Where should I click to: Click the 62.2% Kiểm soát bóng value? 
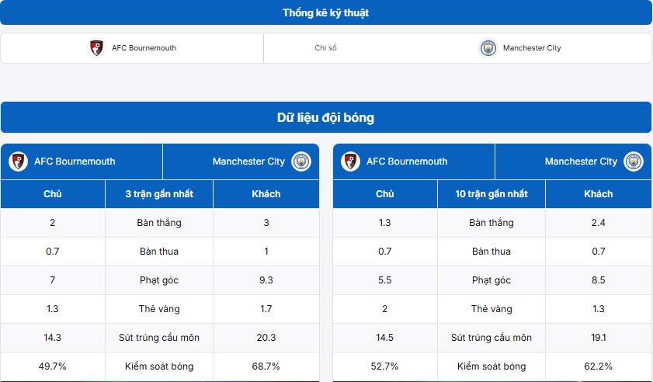click(x=599, y=366)
